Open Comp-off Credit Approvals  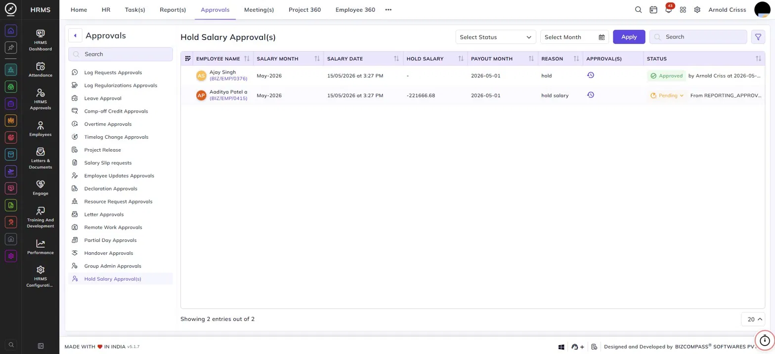click(x=121, y=111)
